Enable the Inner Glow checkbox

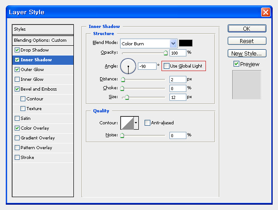(x=17, y=79)
